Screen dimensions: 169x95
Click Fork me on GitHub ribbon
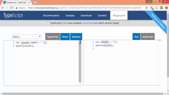click(x=158, y=21)
